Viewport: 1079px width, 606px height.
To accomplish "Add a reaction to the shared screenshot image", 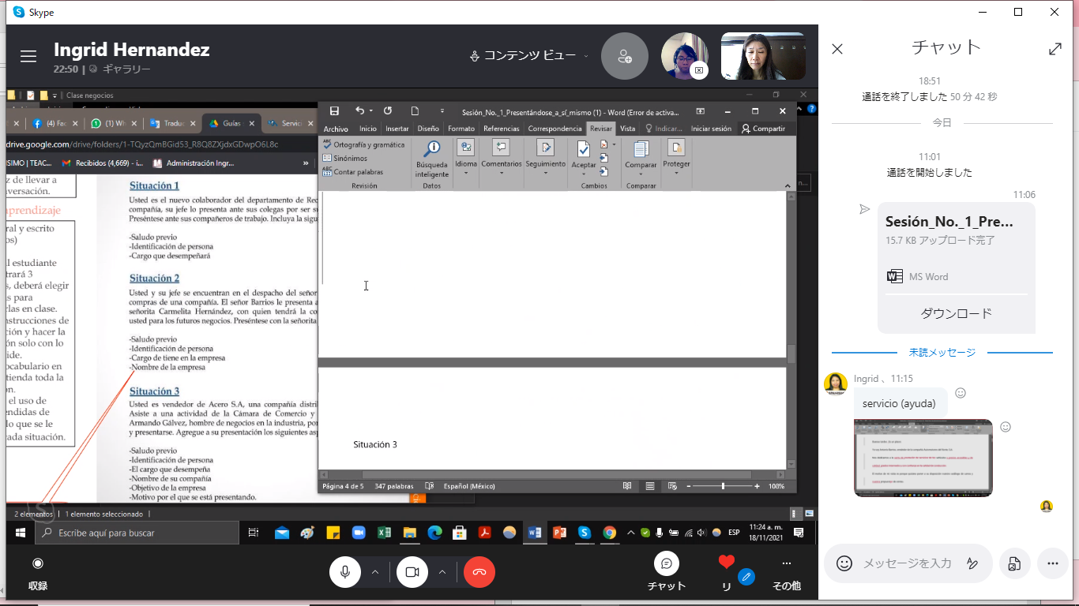I will pos(1006,427).
